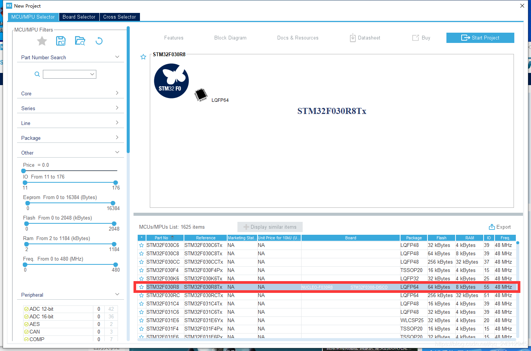Click the star icon on the STM32F031C4 row
The height and width of the screenshot is (351, 531).
point(141,304)
